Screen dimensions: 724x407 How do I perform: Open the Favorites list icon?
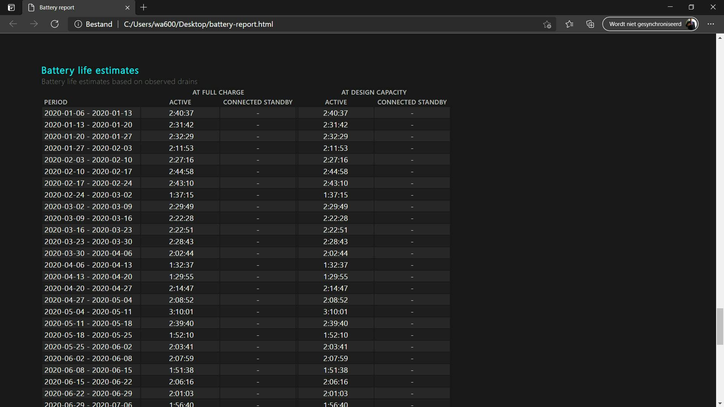[569, 24]
